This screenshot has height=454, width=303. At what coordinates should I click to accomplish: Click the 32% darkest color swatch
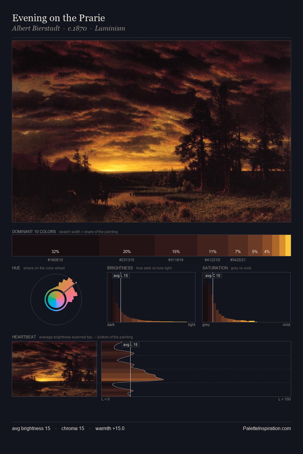click(x=55, y=245)
